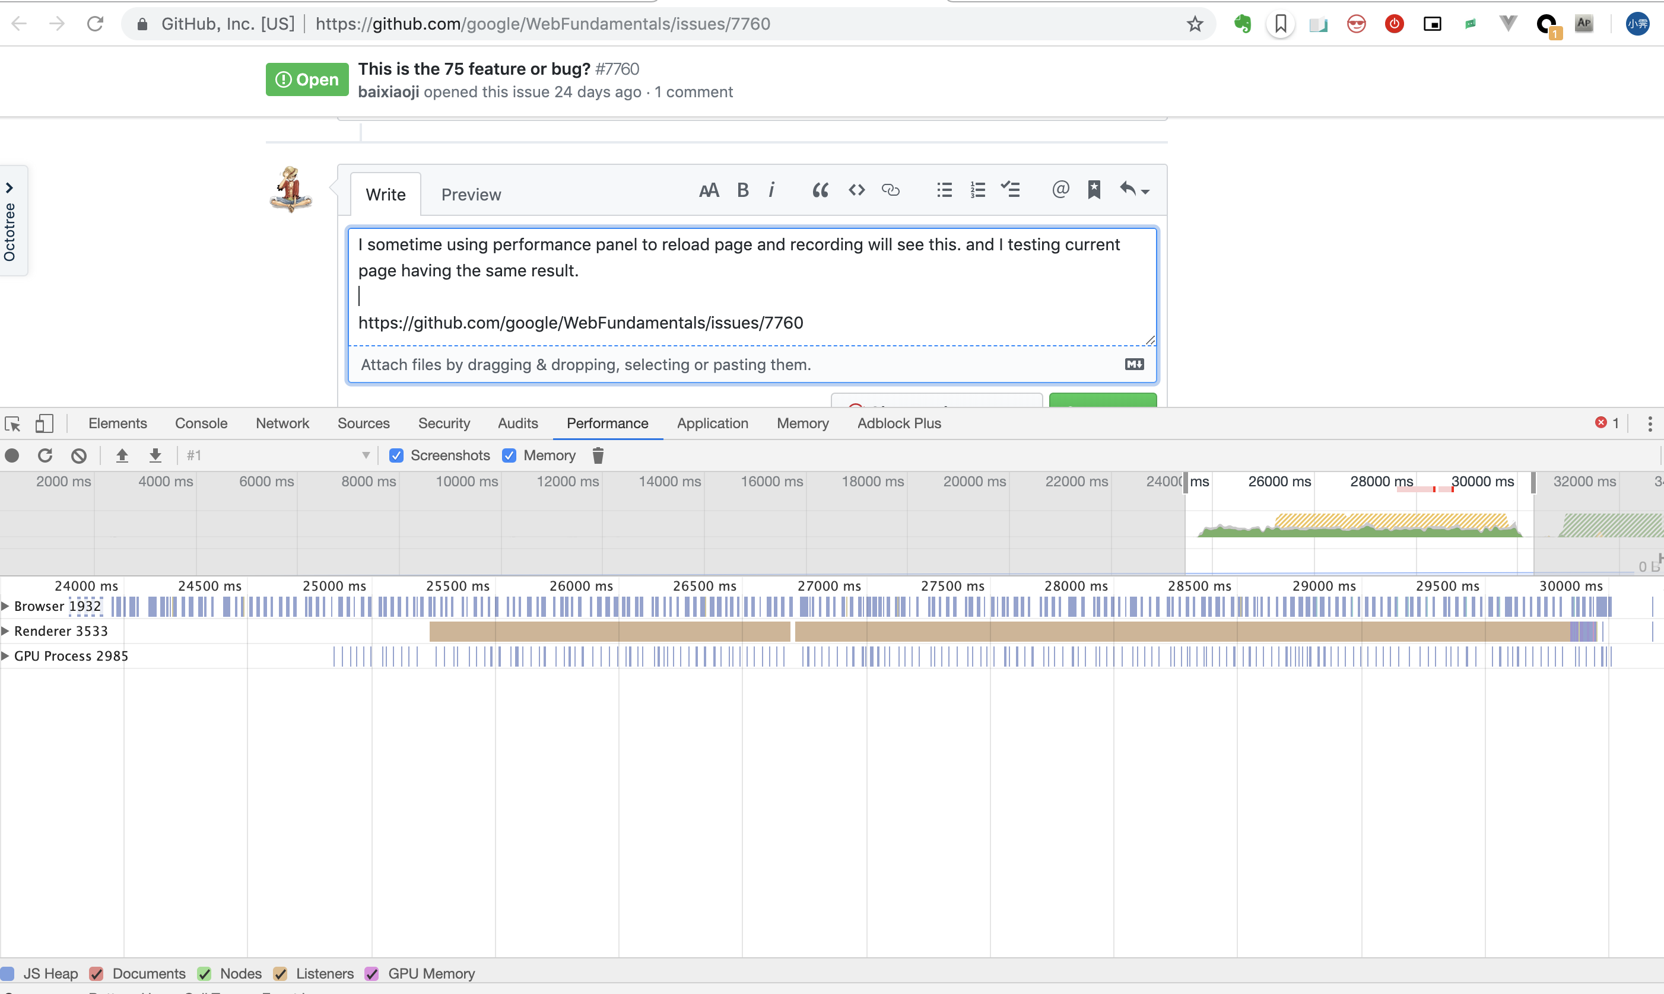Uncheck the Listeners checkbox
The width and height of the screenshot is (1664, 994).
pos(281,973)
